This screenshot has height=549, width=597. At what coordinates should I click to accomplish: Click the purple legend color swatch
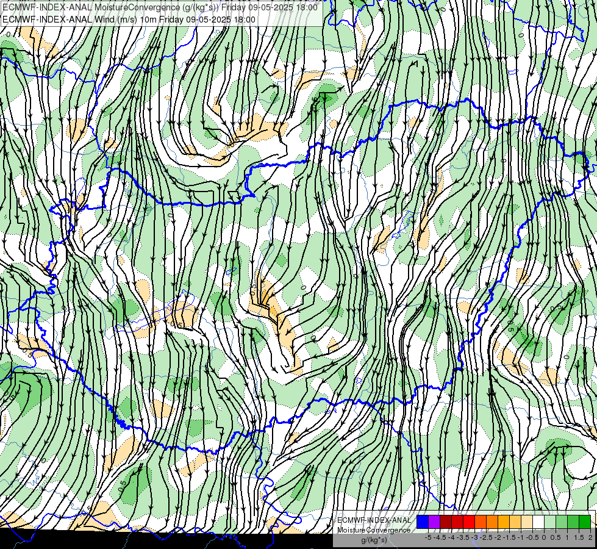point(434,522)
